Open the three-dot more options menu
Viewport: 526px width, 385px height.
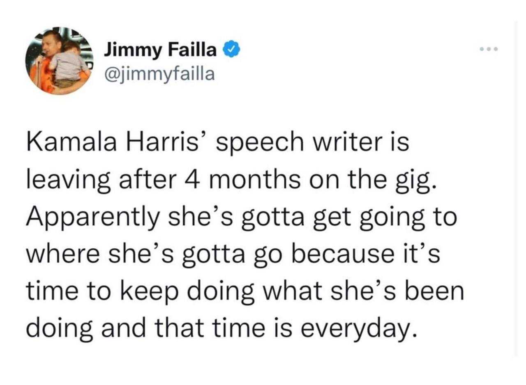pyautogui.click(x=489, y=50)
